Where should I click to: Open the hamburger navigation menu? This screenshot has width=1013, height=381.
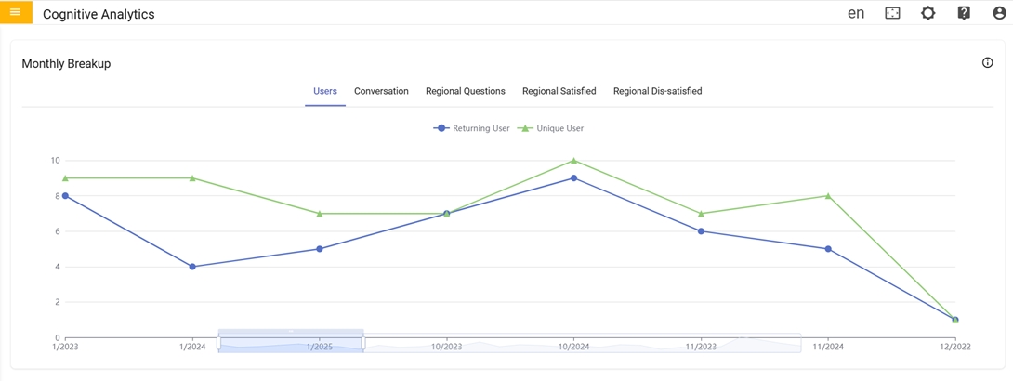point(15,12)
